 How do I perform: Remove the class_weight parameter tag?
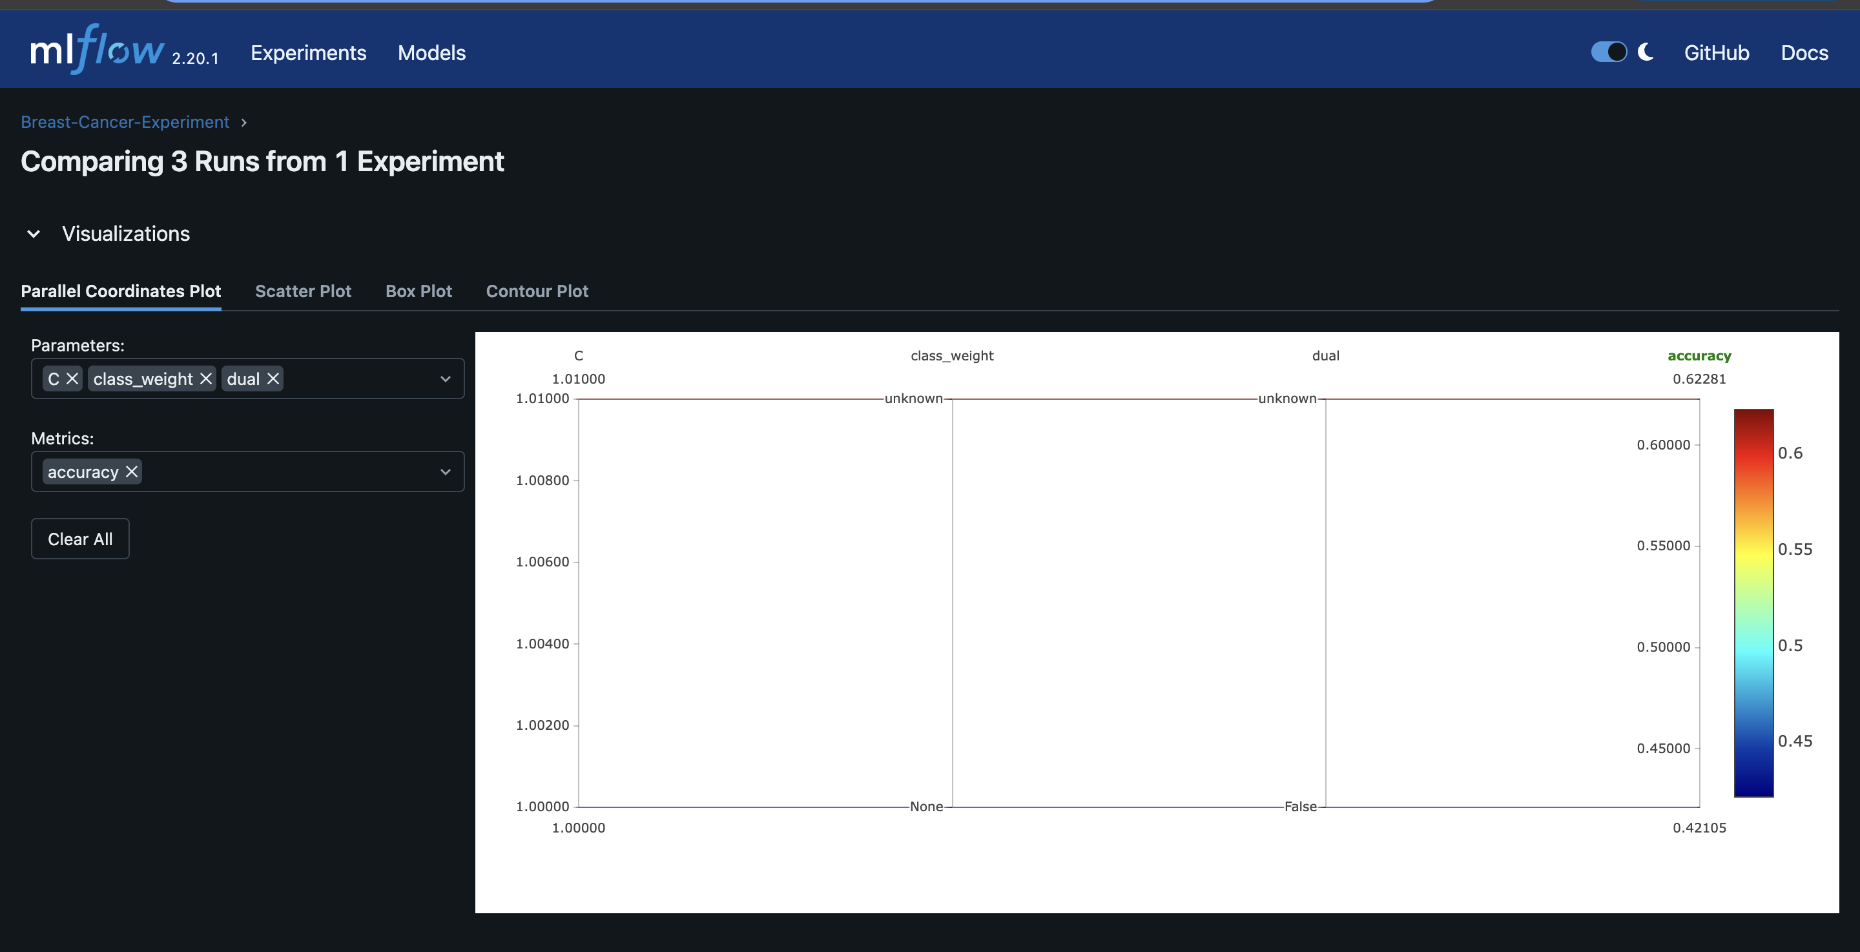click(x=206, y=378)
